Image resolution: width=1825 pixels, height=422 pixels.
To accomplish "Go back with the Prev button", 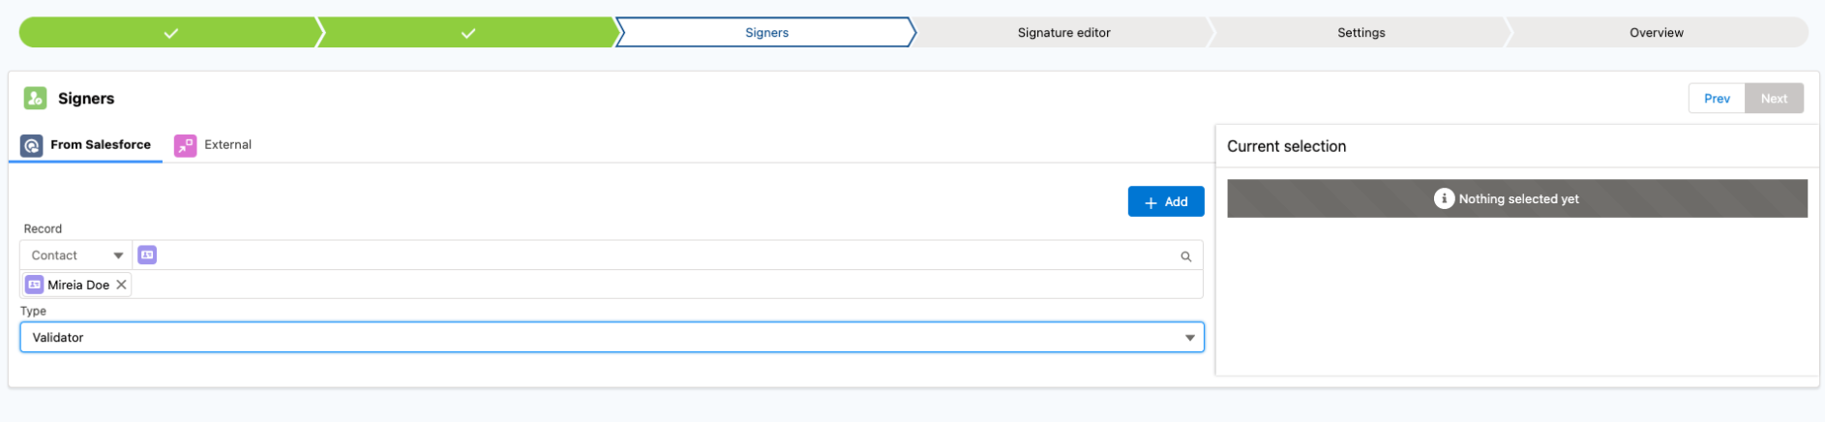I will point(1717,99).
